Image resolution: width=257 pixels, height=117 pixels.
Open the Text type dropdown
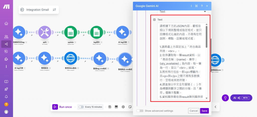(183, 12)
